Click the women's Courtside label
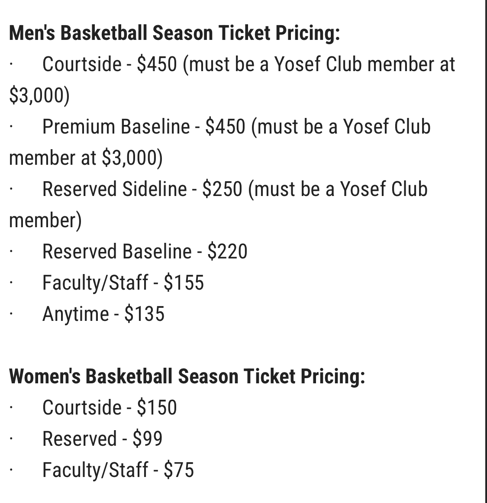 coord(82,408)
